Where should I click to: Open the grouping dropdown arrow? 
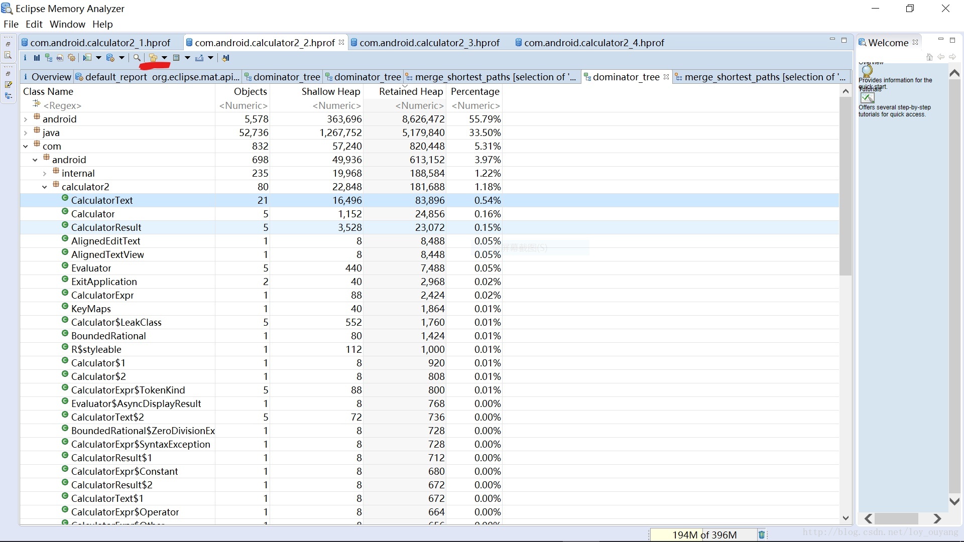pos(164,58)
